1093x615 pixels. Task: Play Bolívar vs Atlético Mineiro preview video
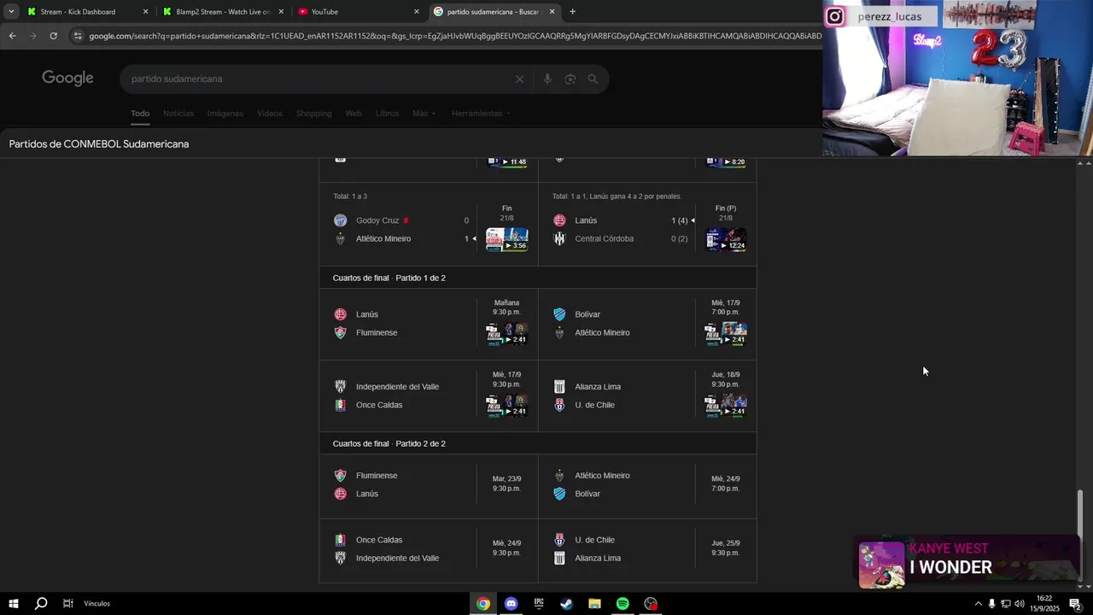coord(726,333)
